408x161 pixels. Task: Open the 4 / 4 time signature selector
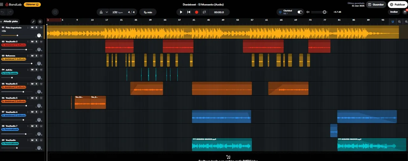131,12
